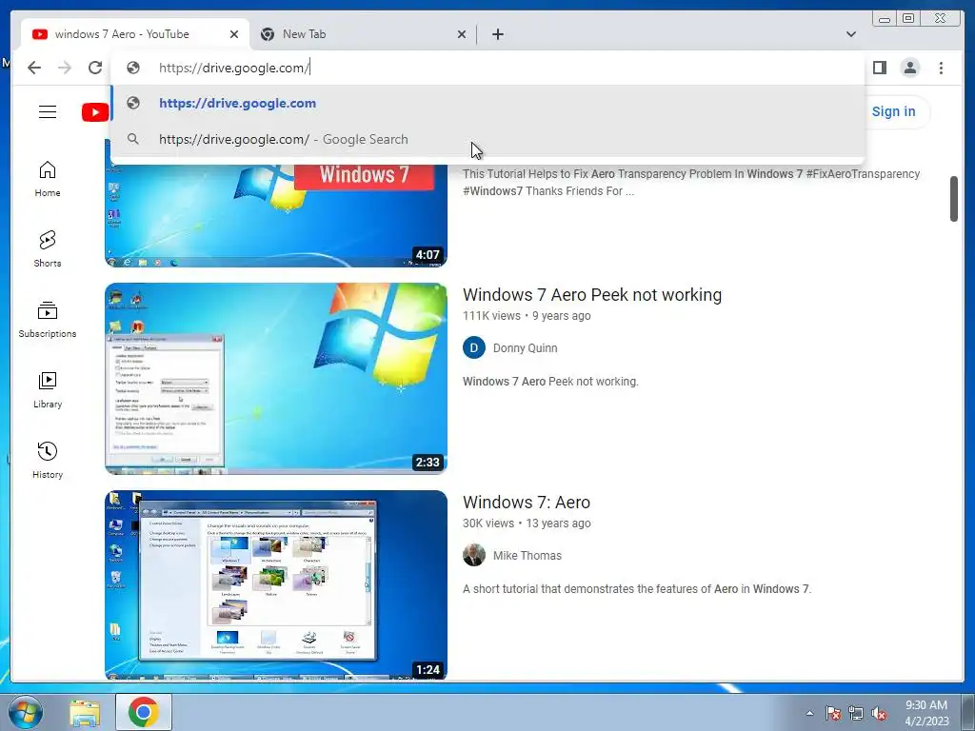The width and height of the screenshot is (975, 731).
Task: Go back with the browser back arrow
Action: [x=34, y=68]
